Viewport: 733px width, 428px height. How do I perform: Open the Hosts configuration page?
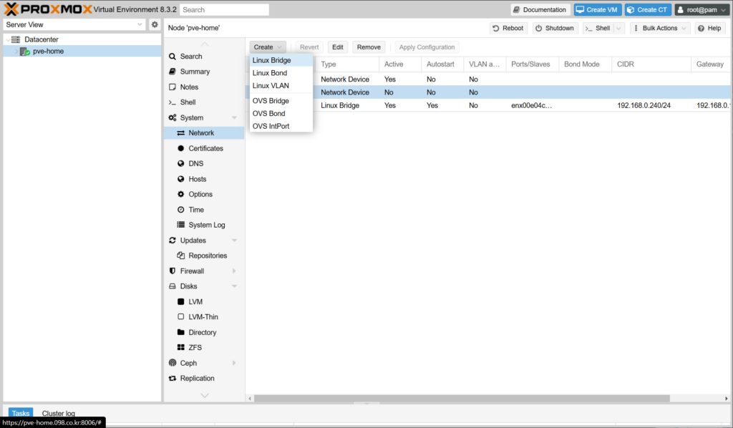[197, 179]
